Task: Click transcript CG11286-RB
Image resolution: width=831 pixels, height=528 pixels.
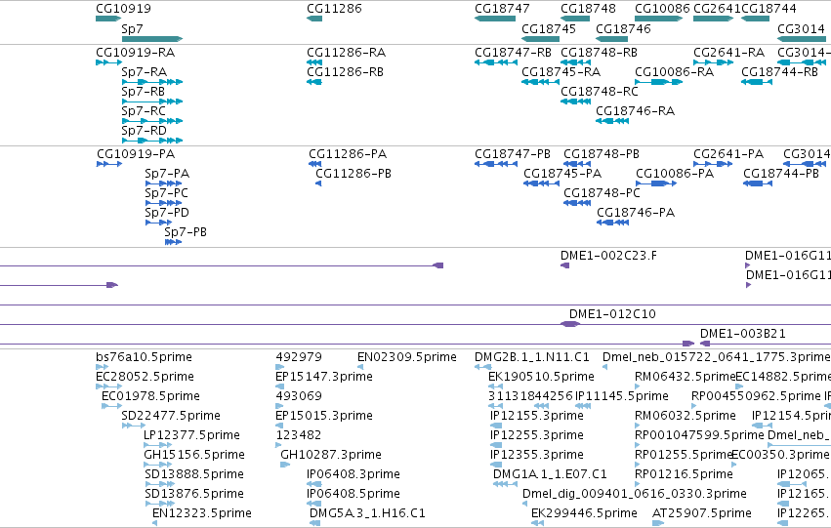Action: tap(345, 72)
